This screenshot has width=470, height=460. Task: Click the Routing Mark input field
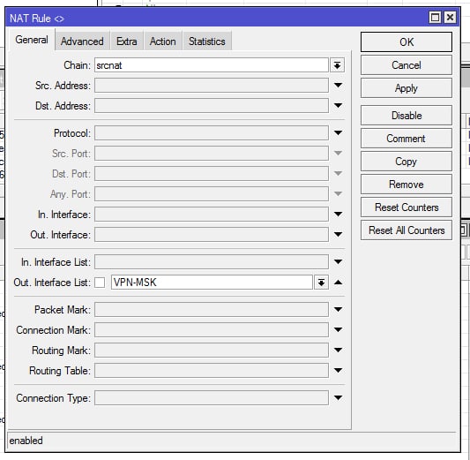pyautogui.click(x=212, y=351)
